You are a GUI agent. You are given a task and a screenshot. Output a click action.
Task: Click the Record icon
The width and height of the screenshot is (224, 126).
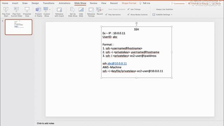point(99,10)
